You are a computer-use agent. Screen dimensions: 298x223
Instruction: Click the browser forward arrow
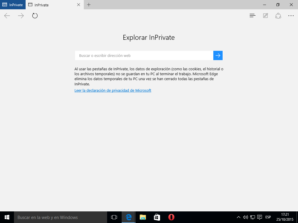tap(21, 16)
